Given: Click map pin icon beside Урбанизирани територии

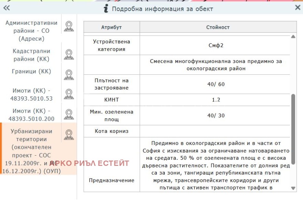Looking at the screenshot, I should pyautogui.click(x=69, y=135).
